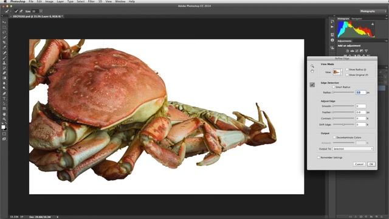Screen dimensions: 389x219
Task: Enable Decontaminate Colors checkbox
Action: (x=334, y=137)
